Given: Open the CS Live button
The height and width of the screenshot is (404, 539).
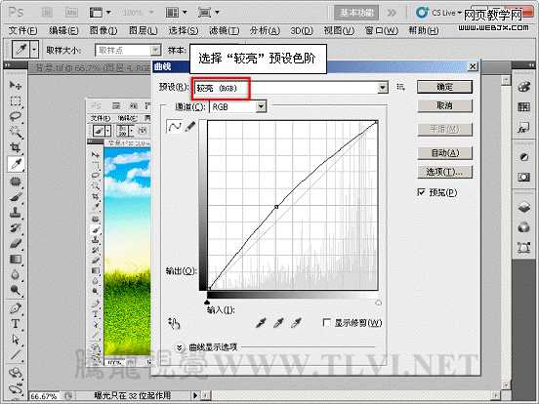Looking at the screenshot, I should click(x=438, y=13).
